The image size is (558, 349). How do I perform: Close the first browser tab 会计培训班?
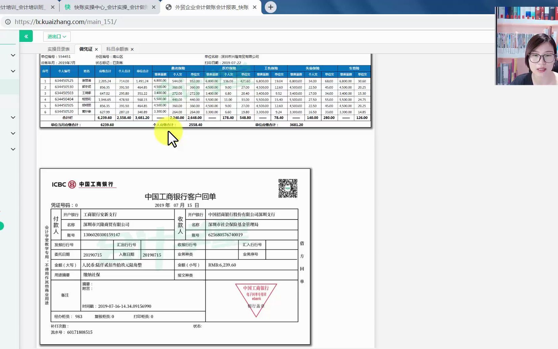click(x=53, y=7)
